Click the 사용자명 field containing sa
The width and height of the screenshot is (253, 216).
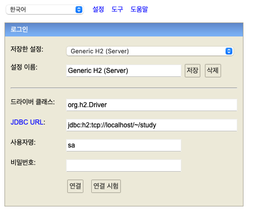tap(124, 145)
